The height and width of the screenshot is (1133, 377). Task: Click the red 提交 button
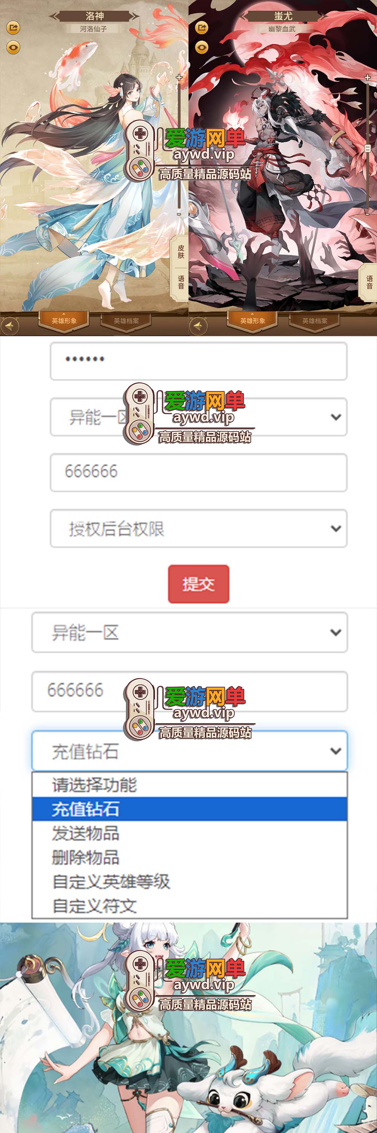198,583
